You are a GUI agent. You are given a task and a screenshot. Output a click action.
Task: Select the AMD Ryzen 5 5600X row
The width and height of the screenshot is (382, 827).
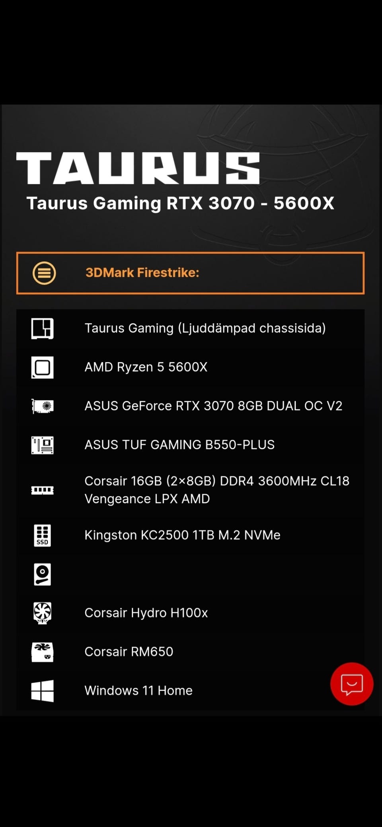click(190, 367)
